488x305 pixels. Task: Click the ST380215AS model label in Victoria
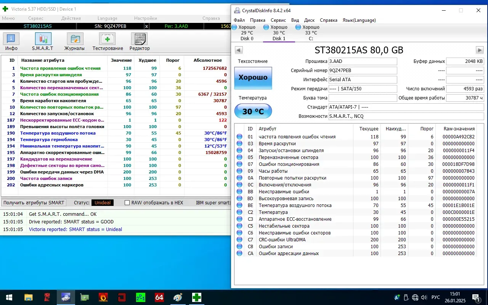38,26
